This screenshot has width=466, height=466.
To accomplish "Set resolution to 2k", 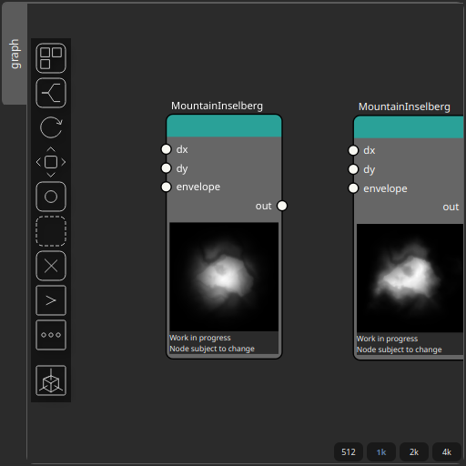I will (414, 452).
